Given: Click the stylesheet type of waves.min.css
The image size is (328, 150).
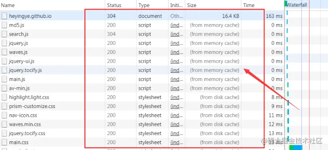Looking at the screenshot, I should [150, 124].
